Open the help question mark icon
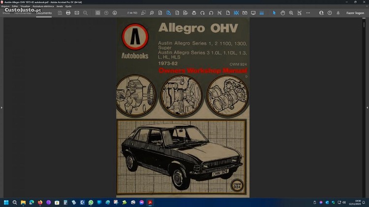The height and width of the screenshot is (207, 369). click(x=331, y=13)
